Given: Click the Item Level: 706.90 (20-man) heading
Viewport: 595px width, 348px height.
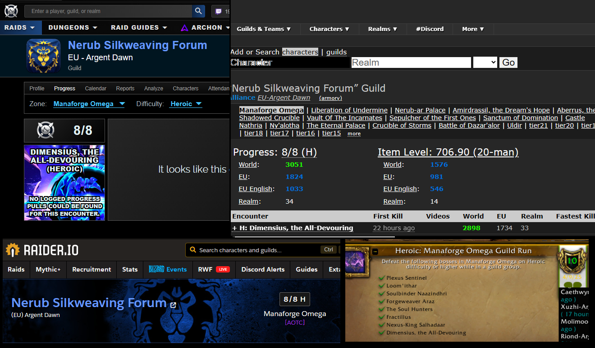Looking at the screenshot, I should (448, 152).
